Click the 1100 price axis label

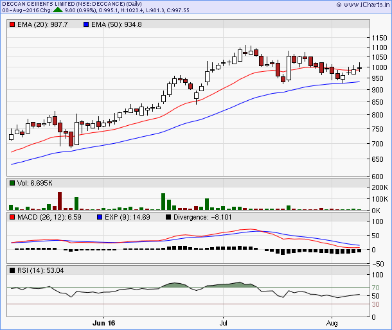coord(380,48)
